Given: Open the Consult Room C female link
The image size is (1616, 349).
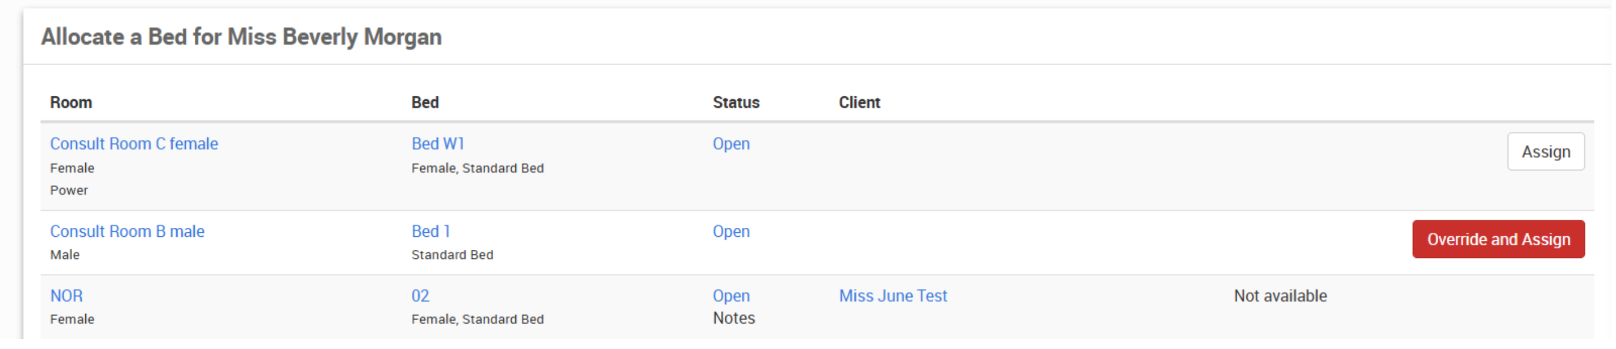Looking at the screenshot, I should click(x=134, y=144).
